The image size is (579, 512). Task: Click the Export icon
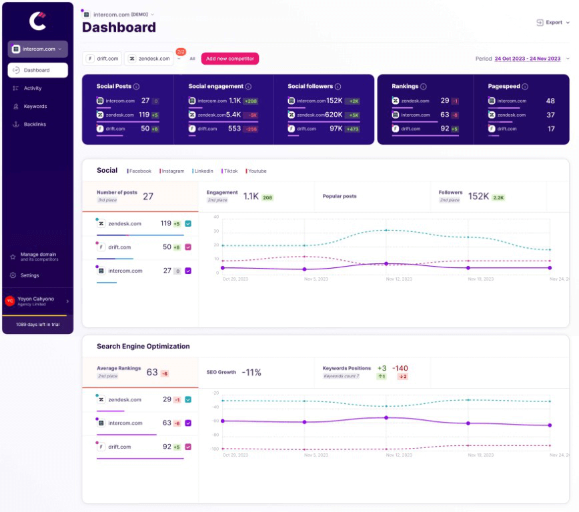pyautogui.click(x=540, y=23)
